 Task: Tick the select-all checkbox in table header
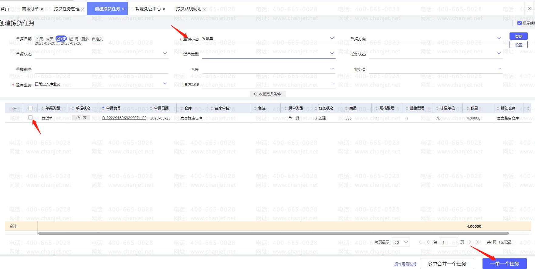30,108
